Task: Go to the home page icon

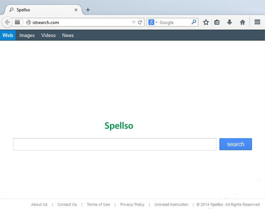Action: pyautogui.click(x=242, y=22)
